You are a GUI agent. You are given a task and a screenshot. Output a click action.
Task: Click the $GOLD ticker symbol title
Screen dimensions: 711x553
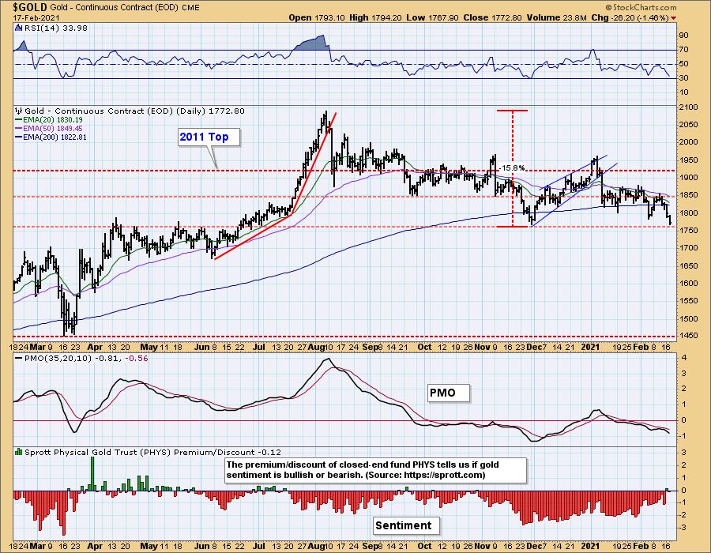coord(30,7)
